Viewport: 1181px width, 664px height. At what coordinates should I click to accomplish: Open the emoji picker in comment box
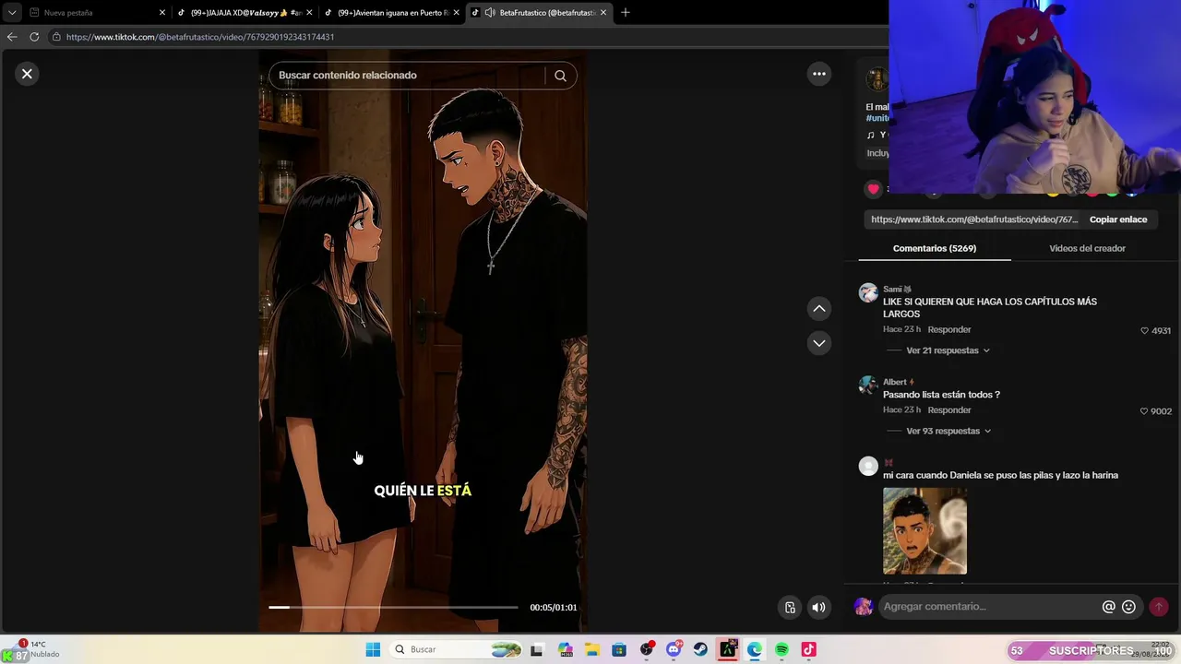[x=1128, y=607]
